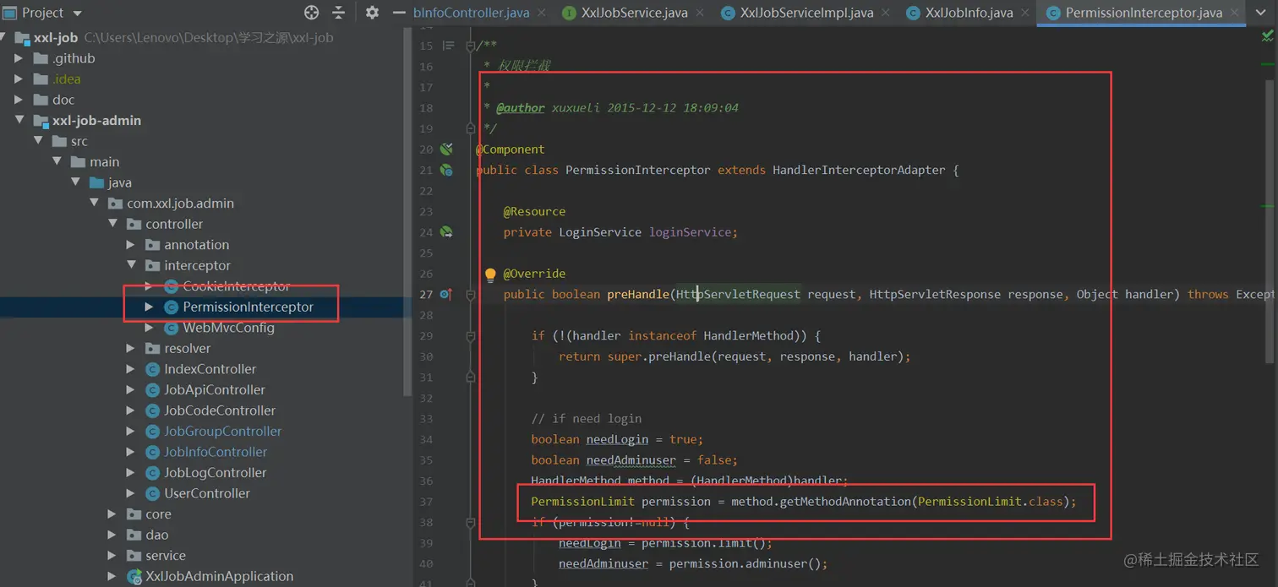The image size is (1278, 587).
Task: Close the XxlJobService.java tab
Action: click(x=701, y=13)
